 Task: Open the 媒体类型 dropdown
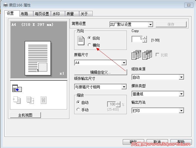pyautogui.click(x=158, y=94)
